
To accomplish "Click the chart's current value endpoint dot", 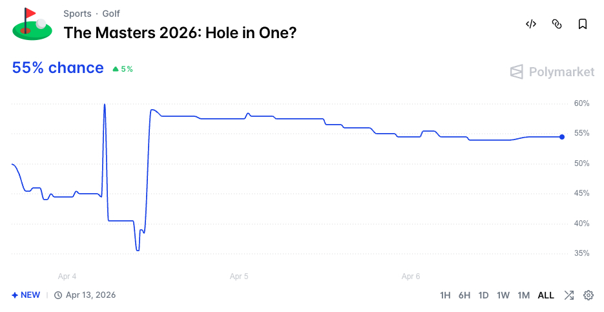I will pyautogui.click(x=562, y=137).
